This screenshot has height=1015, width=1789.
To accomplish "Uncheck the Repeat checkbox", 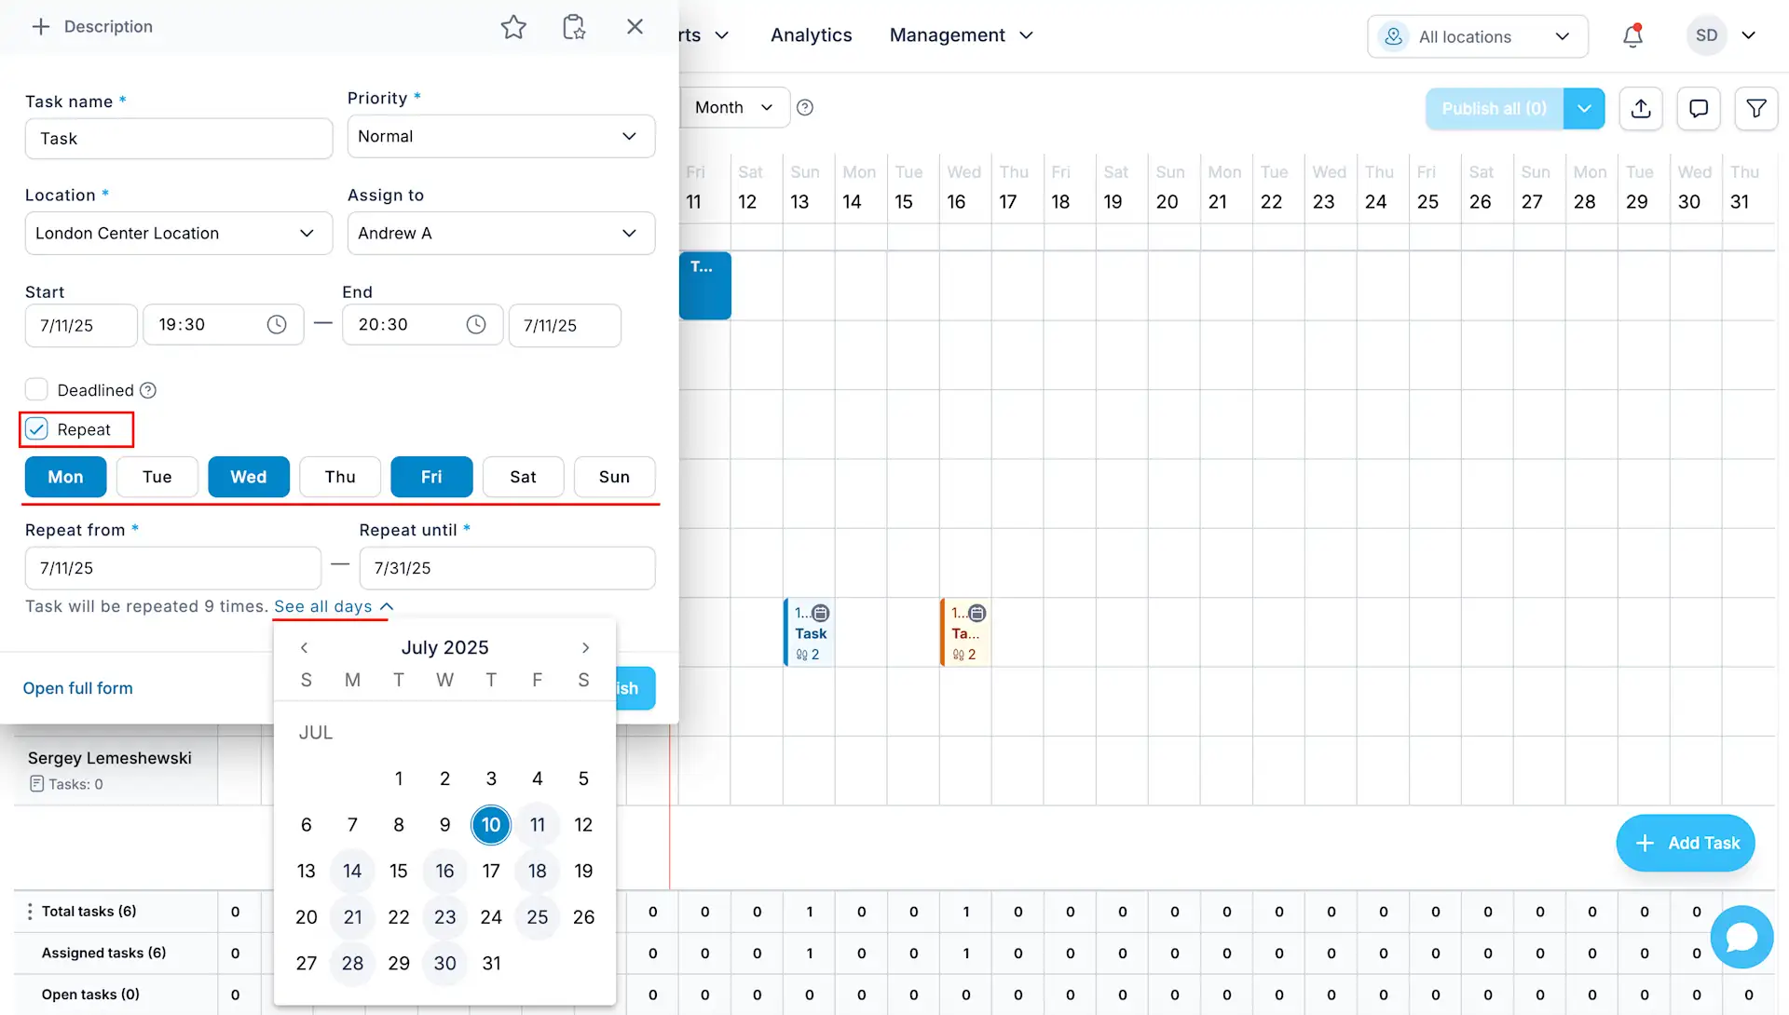I will coord(36,428).
